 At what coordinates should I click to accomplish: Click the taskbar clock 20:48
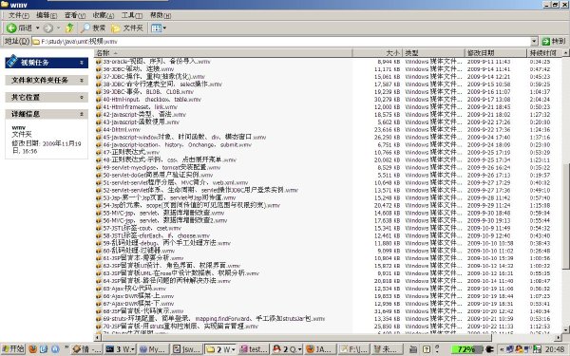555,349
